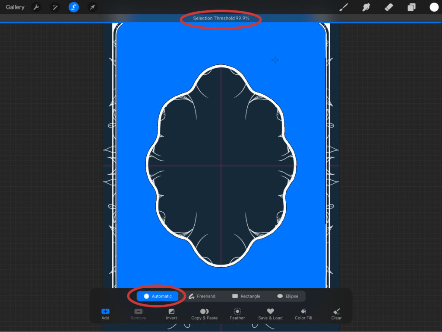Screen dimensions: 442x332
Task: Open Feather selection options
Action: click(237, 314)
